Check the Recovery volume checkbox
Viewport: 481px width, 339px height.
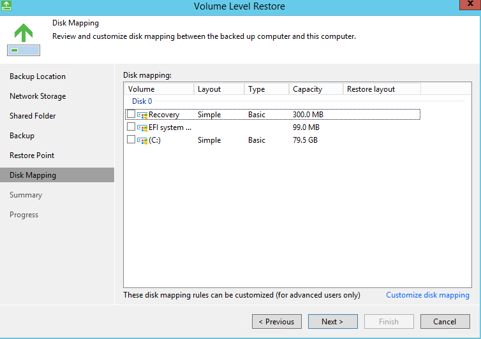131,115
